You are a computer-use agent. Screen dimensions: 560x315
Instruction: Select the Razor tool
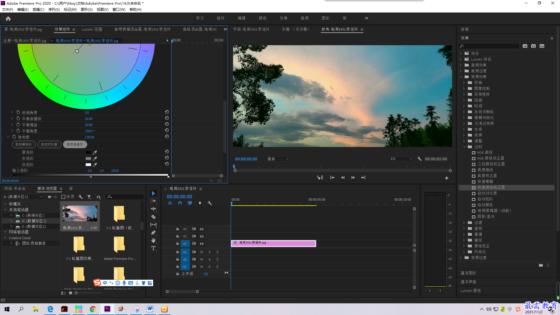coord(153,217)
